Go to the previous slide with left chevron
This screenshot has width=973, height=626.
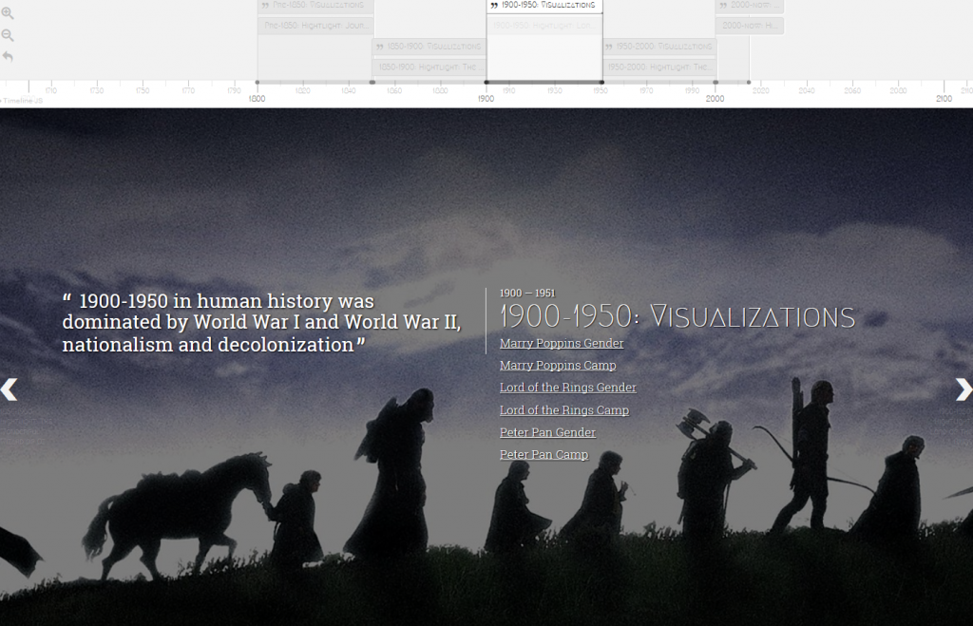point(9,389)
